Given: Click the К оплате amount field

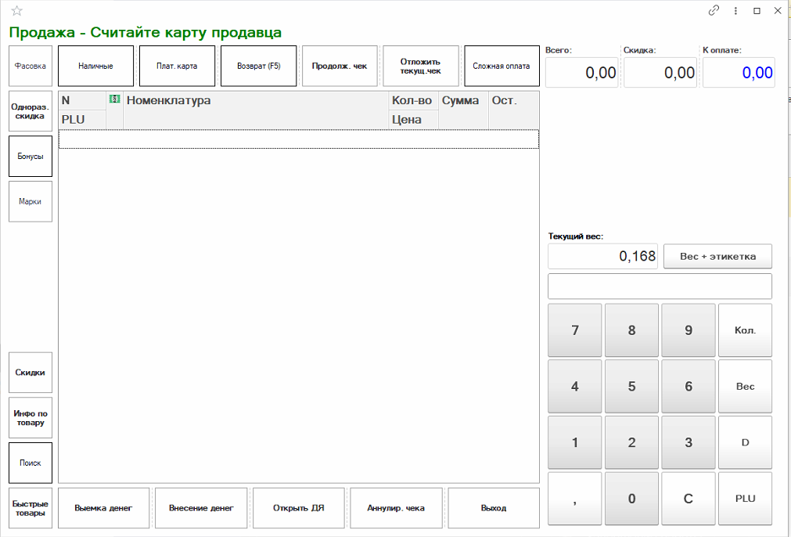Looking at the screenshot, I should [x=739, y=73].
